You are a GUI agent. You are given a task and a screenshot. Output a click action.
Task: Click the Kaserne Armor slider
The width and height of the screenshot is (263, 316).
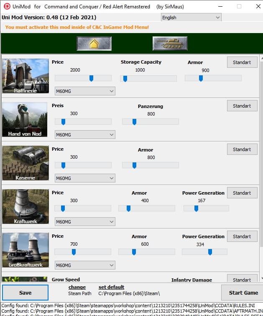click(151, 165)
